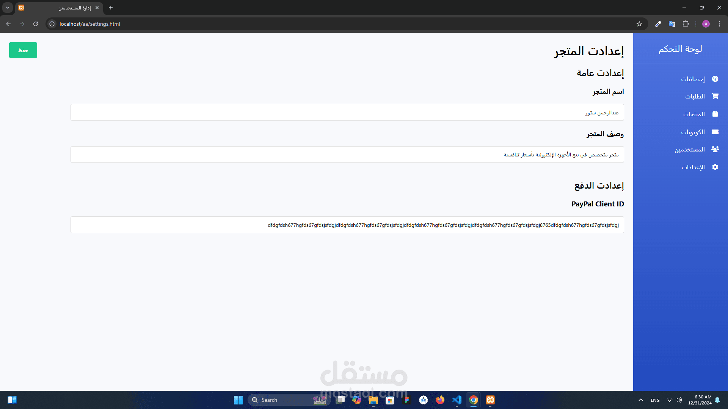Click the products box icon
This screenshot has width=728, height=409.
pyautogui.click(x=715, y=114)
